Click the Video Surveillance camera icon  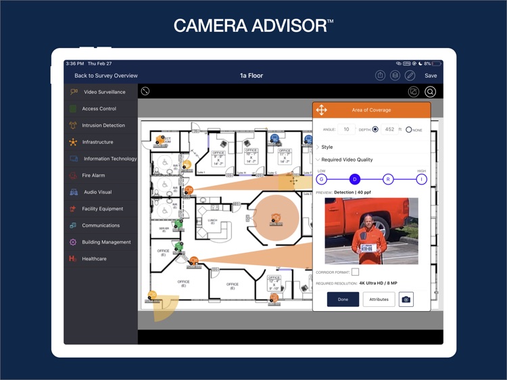(74, 92)
